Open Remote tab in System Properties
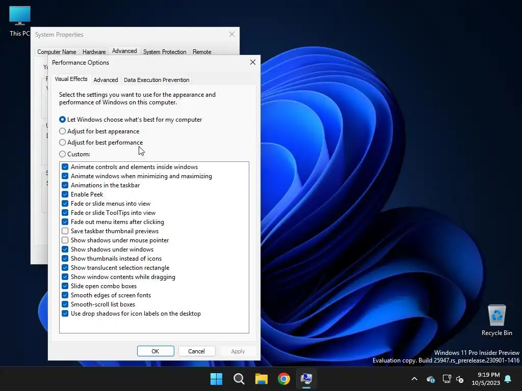The width and height of the screenshot is (522, 391). pos(202,52)
